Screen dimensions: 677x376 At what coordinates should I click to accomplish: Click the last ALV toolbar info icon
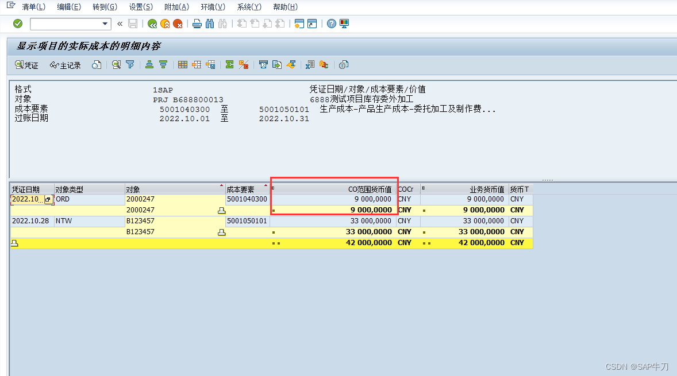[x=344, y=65]
